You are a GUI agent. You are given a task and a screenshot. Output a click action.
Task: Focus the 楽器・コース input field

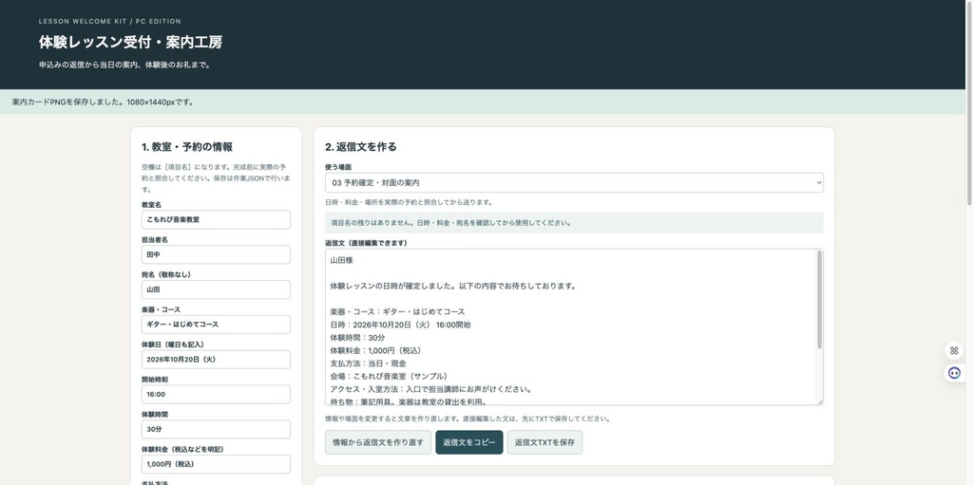pos(216,325)
